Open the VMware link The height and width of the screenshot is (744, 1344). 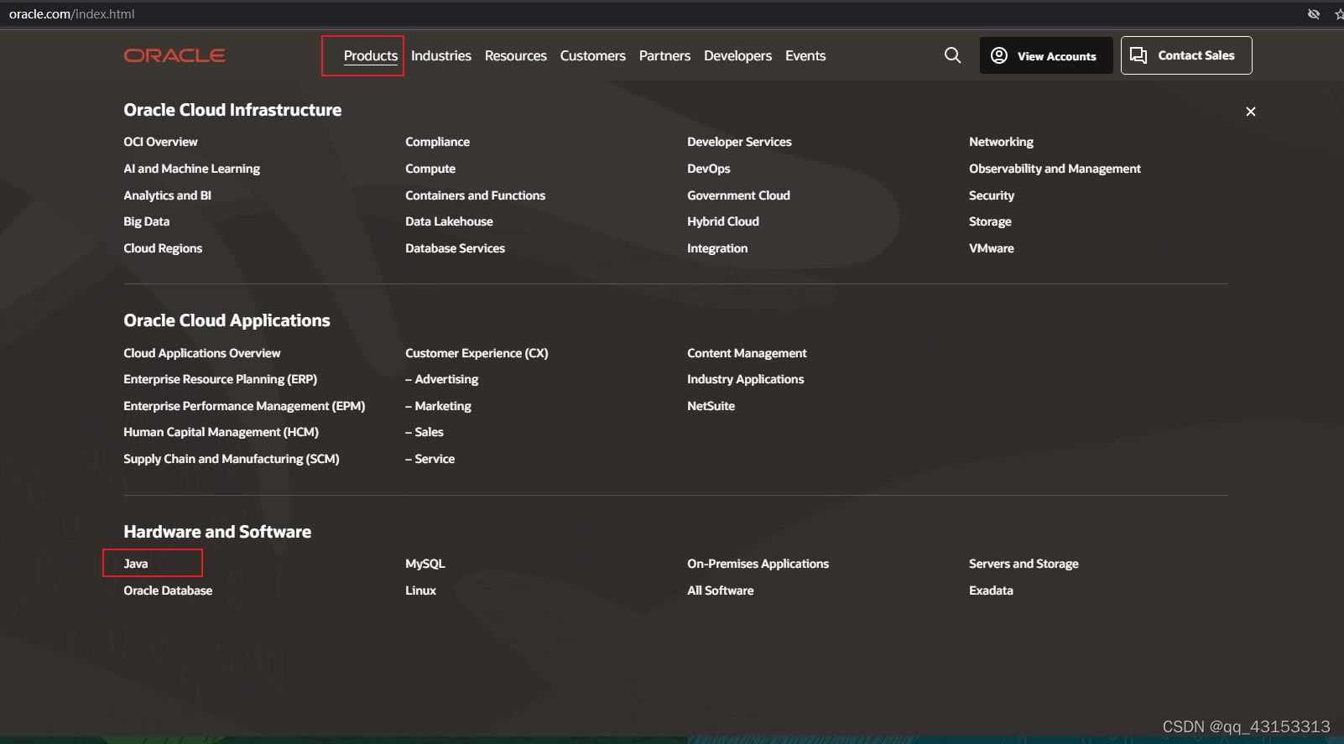coord(991,248)
